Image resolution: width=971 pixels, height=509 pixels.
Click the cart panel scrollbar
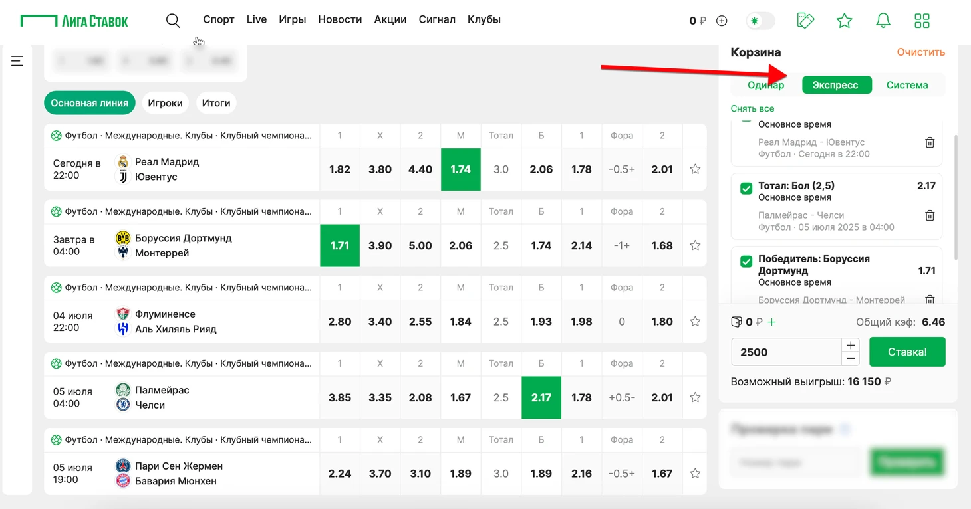pos(956,197)
